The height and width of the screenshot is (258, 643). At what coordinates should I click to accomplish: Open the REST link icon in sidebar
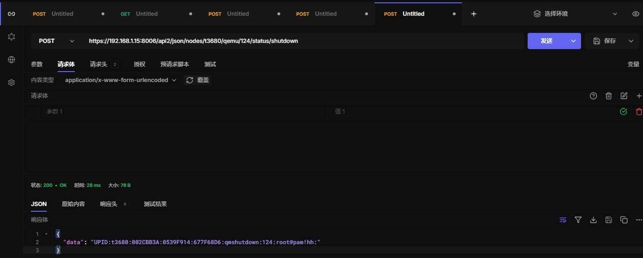pyautogui.click(x=11, y=14)
